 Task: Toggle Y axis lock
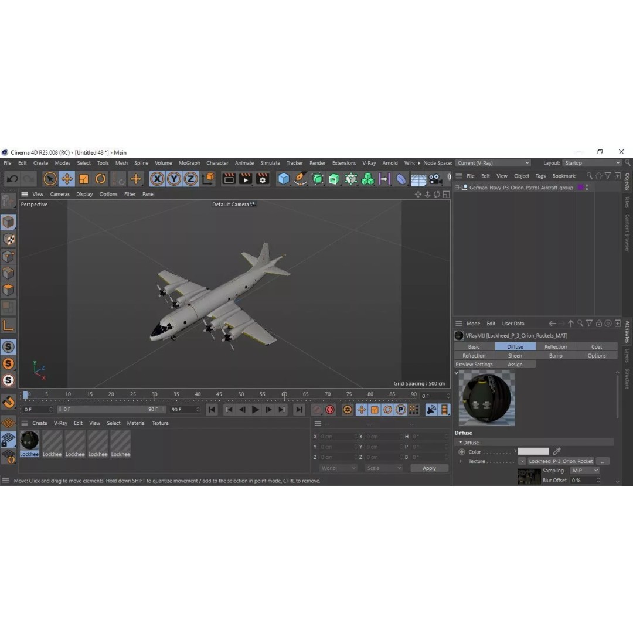coord(174,179)
